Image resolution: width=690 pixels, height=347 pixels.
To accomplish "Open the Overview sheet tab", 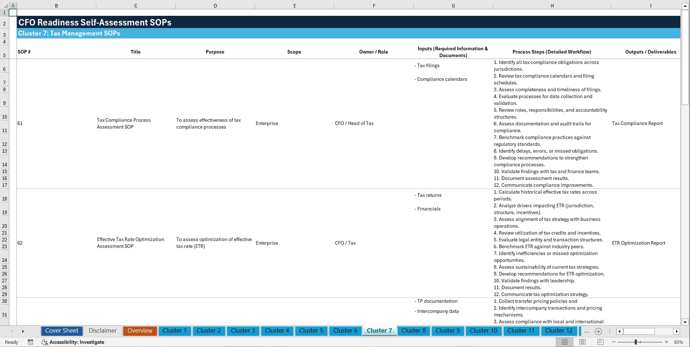I will tap(140, 331).
